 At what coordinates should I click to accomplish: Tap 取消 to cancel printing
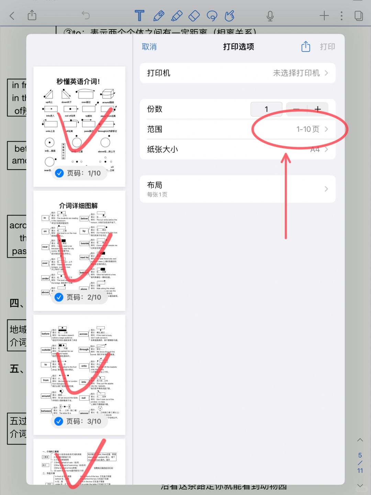(149, 47)
